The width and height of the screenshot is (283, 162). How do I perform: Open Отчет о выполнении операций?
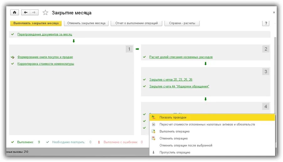coord(136,23)
